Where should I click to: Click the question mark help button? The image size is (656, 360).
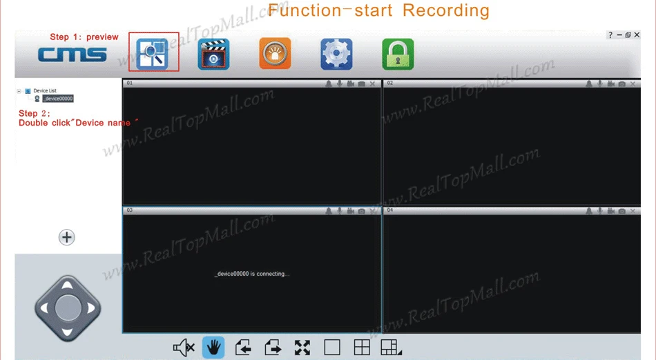tap(610, 35)
